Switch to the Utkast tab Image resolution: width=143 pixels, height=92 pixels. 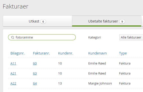tap(37, 21)
